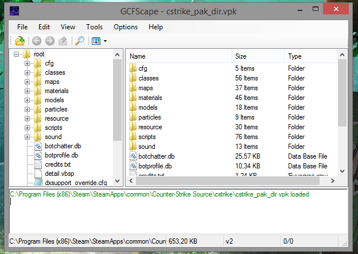Screen dimensions: 358x254
Task: Click the Up one level folder icon
Action: 63,41
